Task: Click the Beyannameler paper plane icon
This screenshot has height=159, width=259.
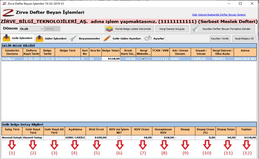Action: click(x=73, y=38)
